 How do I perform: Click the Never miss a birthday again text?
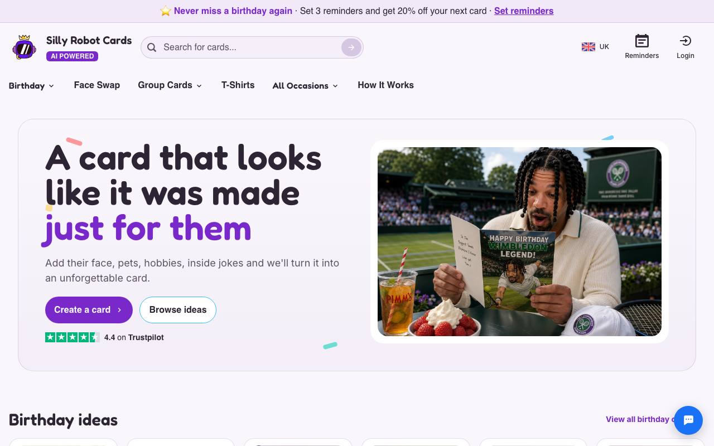pos(233,11)
